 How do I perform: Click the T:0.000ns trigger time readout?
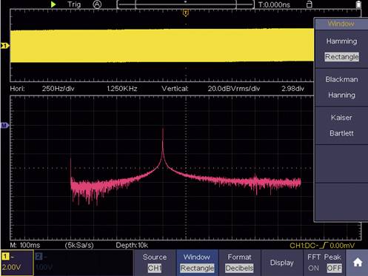tap(274, 4)
